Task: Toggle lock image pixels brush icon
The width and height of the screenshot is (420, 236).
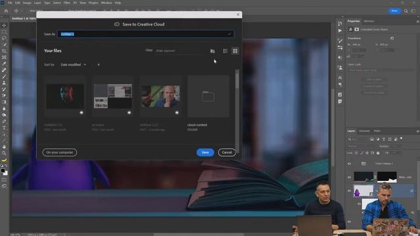Action: [362, 153]
